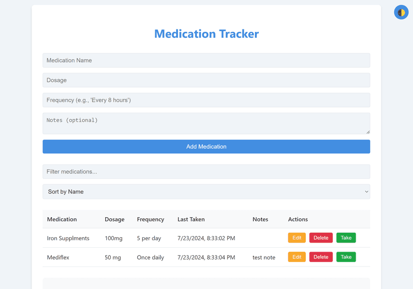This screenshot has width=413, height=289.
Task: Click the test note cell
Action: (x=264, y=258)
